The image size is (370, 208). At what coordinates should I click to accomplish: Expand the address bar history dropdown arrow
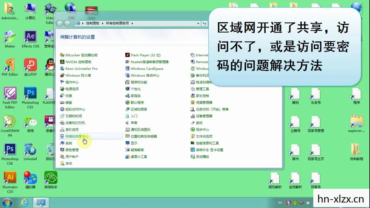click(x=198, y=23)
